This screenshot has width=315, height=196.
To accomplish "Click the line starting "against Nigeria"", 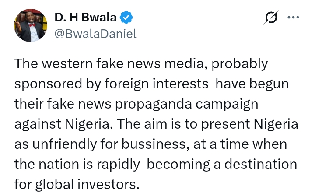I will tap(156, 125).
